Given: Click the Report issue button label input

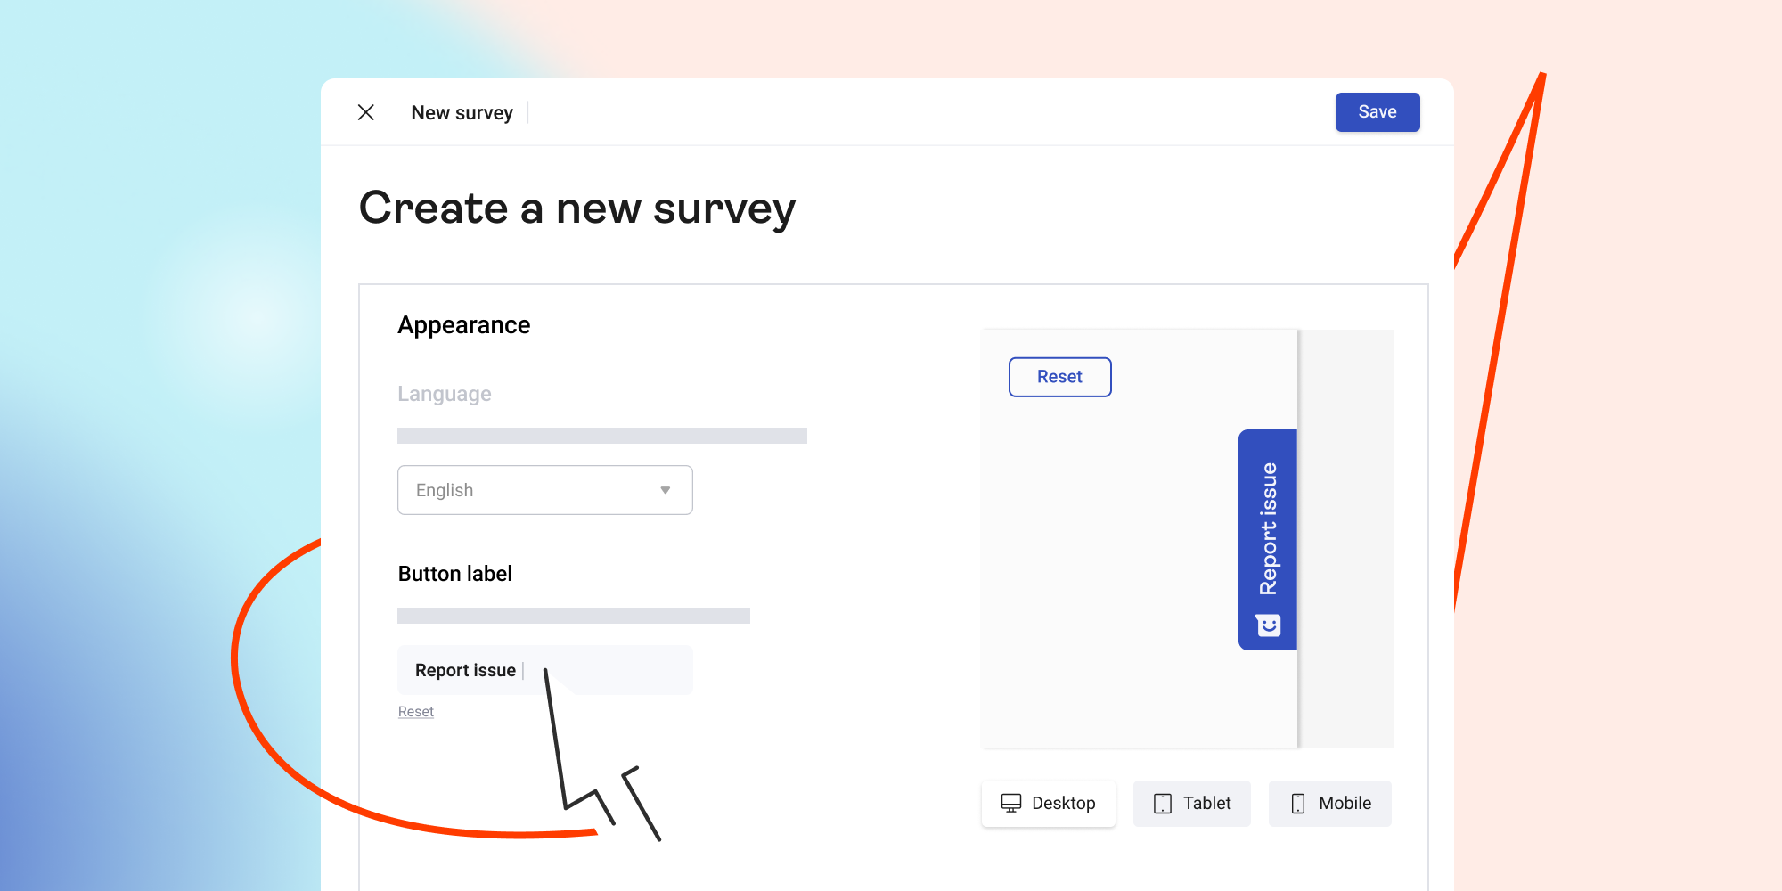Looking at the screenshot, I should click(544, 669).
